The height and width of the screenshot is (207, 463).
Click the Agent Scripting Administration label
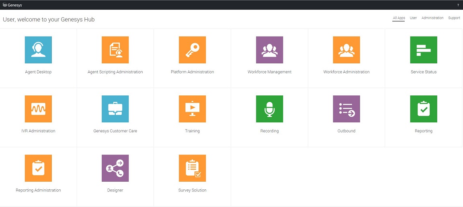pos(115,72)
